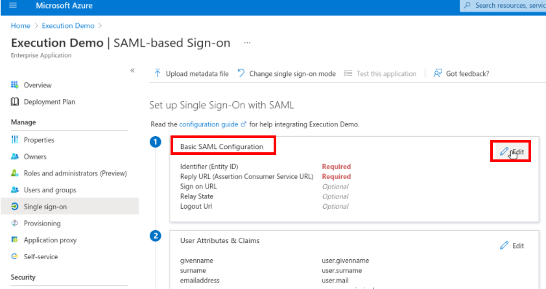Click the Security section header
546x289 pixels.
23,277
